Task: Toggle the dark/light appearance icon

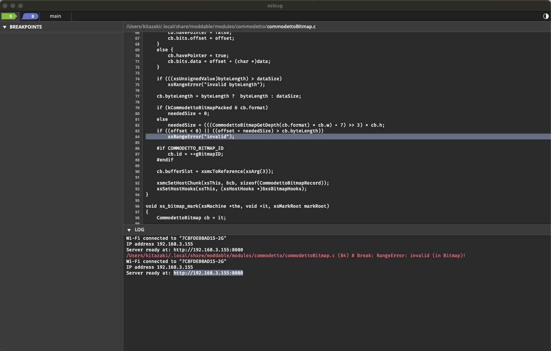Action: (546, 16)
